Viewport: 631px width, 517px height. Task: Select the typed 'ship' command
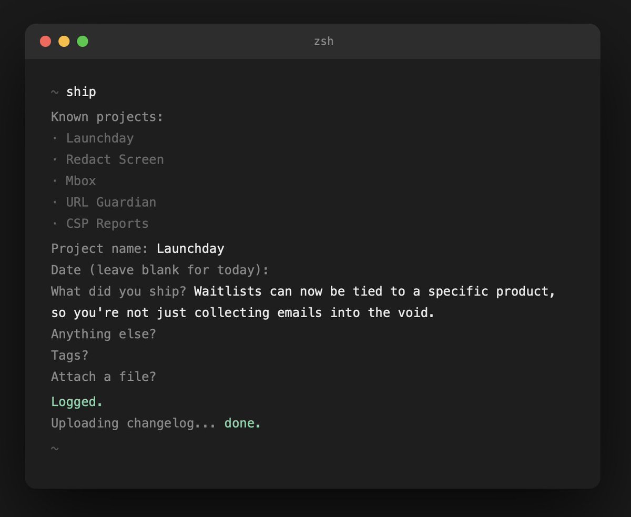[x=81, y=92]
